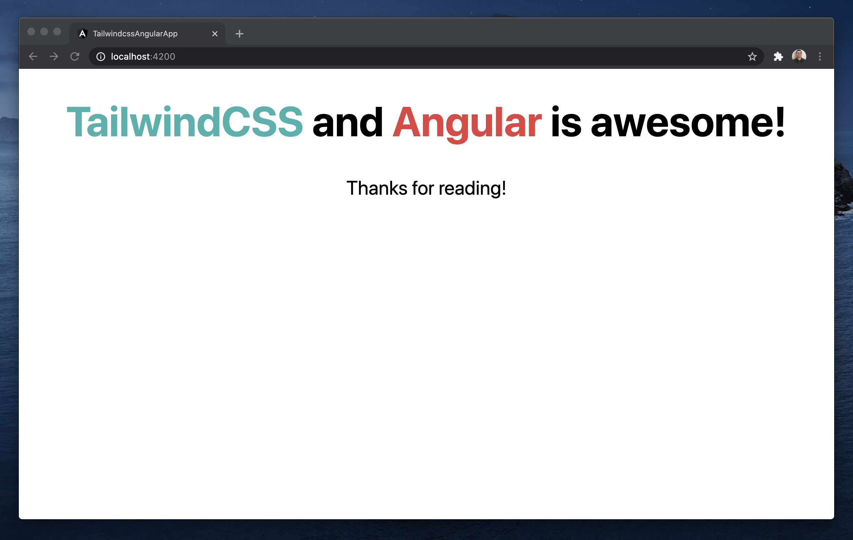Screen dimensions: 853x540
Task: Click the 'is awesome!' heading text
Action: (668, 122)
